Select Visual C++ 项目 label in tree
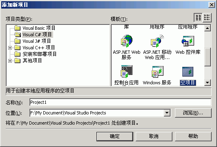Screen dimensions: 217x147 pos(39,48)
